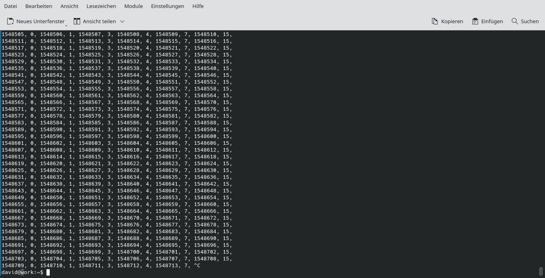This screenshot has width=545, height=278.
Task: Open the Ansicht menu
Action: pyautogui.click(x=69, y=6)
